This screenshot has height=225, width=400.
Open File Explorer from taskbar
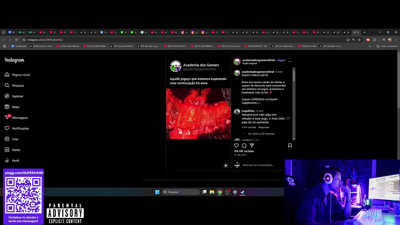click(x=212, y=192)
